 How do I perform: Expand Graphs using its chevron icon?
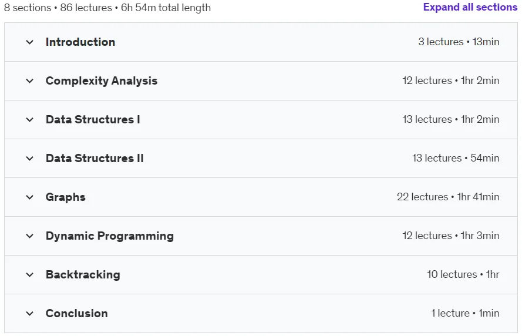point(29,197)
